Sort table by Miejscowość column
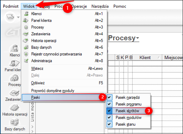Screen dimensions: 183x134 tap(172, 57)
